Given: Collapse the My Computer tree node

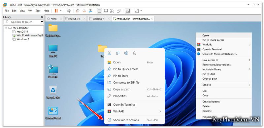Looking at the screenshot, I should (6, 28).
